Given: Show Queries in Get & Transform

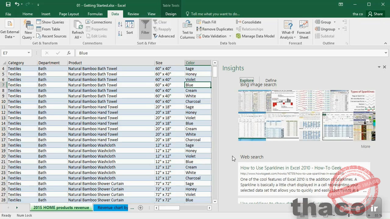Looking at the screenshot, I should tap(50, 22).
